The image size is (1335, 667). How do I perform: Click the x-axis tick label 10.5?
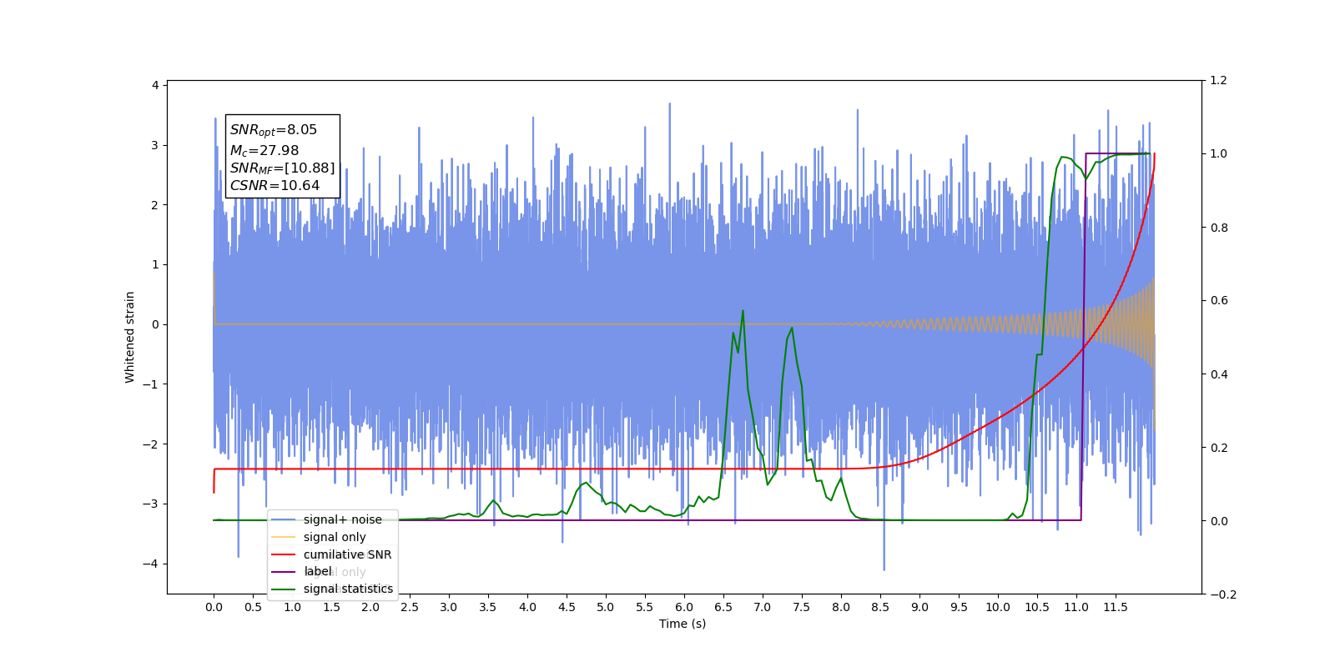click(x=1037, y=607)
